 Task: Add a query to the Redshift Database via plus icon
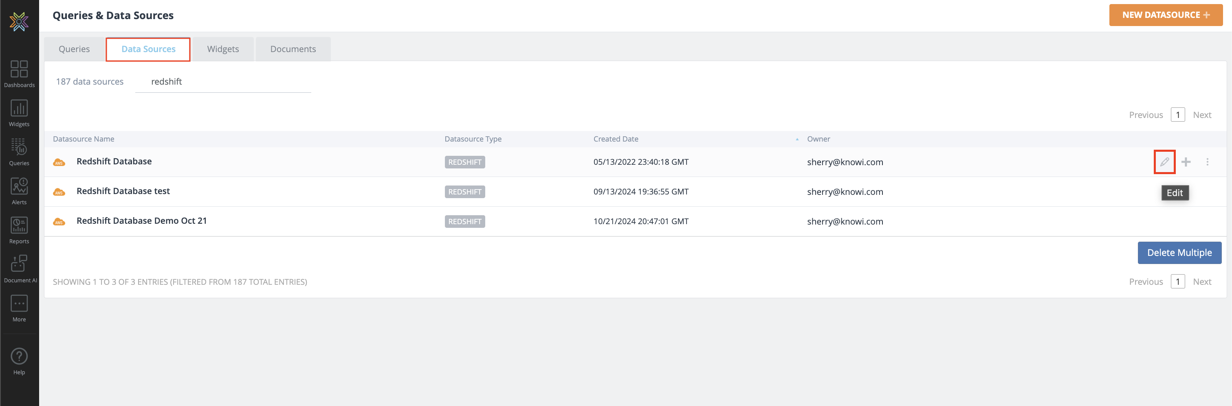coord(1186,162)
